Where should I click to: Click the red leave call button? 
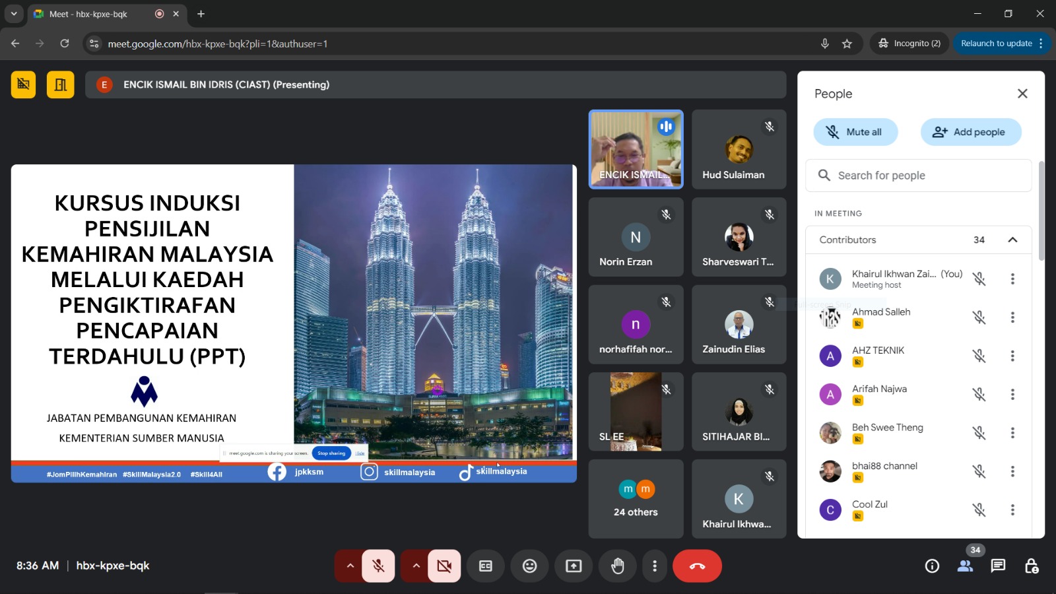pos(697,566)
